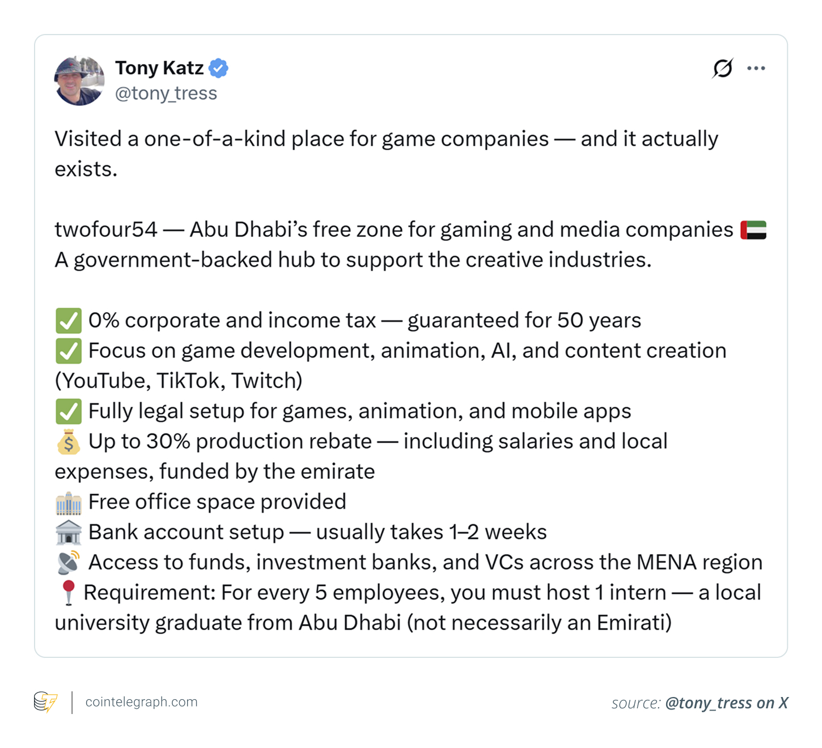This screenshot has height=748, width=822.
Task: Click the Grok summary icon
Action: point(722,67)
